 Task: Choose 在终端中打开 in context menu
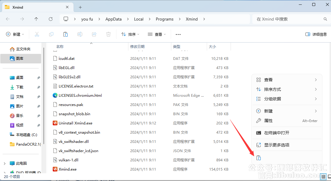[x=287, y=133]
